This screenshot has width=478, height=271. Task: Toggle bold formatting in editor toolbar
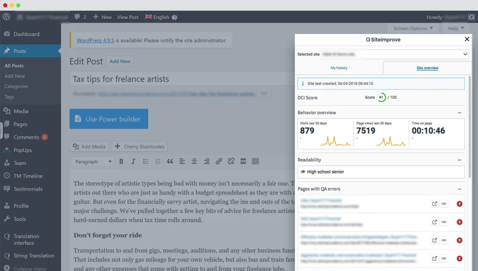point(121,161)
